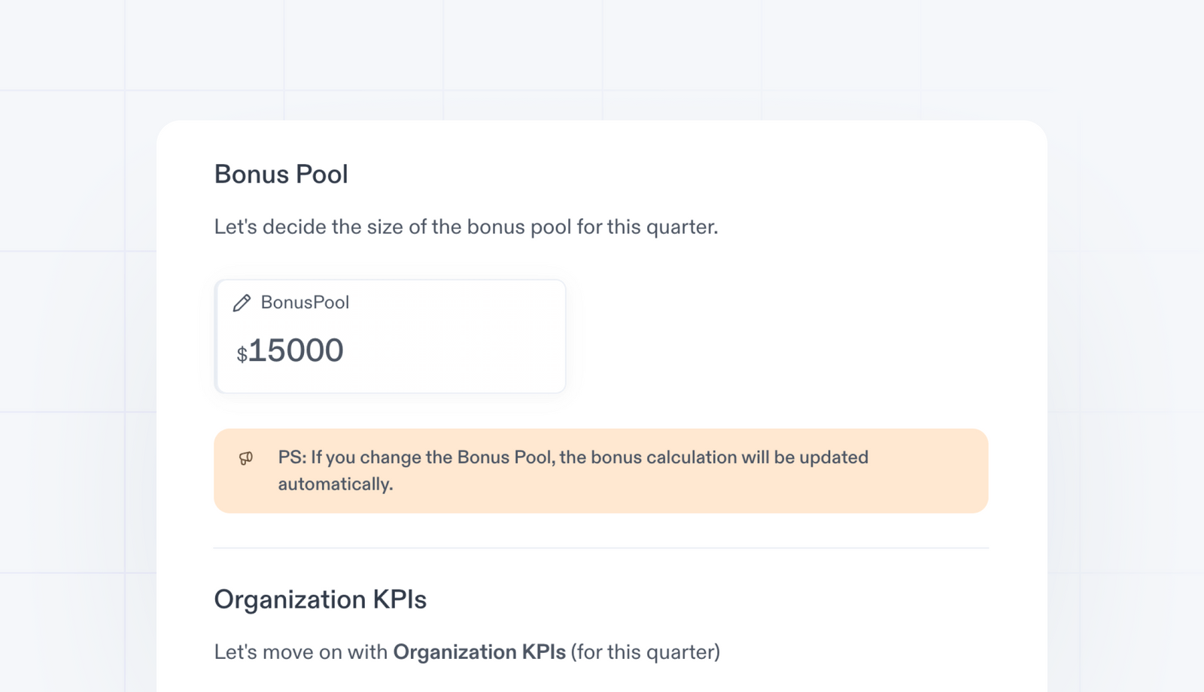Click the Organization KPIs heading
Screen dimensions: 1204x692
click(320, 599)
